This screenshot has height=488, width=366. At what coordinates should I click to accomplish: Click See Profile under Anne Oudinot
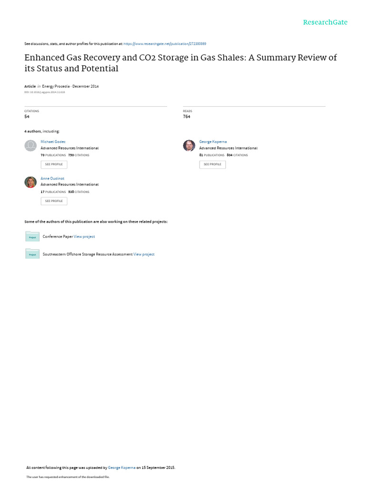pos(54,201)
